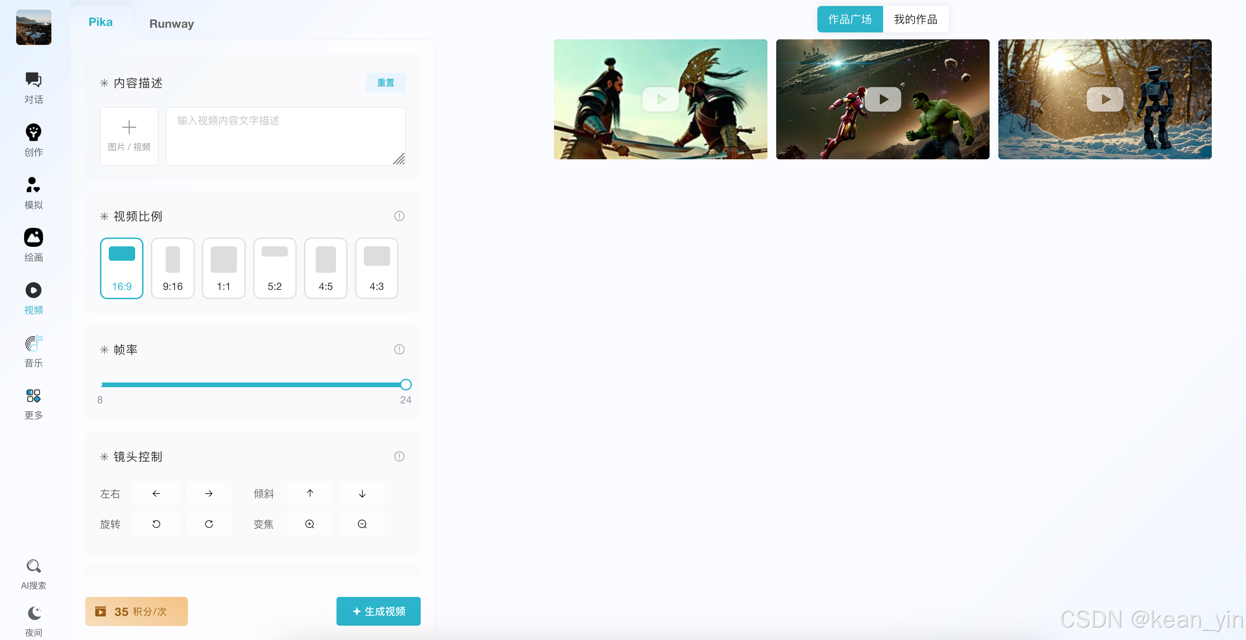Click the AI搜索 search icon
This screenshot has height=640, width=1246.
33,566
